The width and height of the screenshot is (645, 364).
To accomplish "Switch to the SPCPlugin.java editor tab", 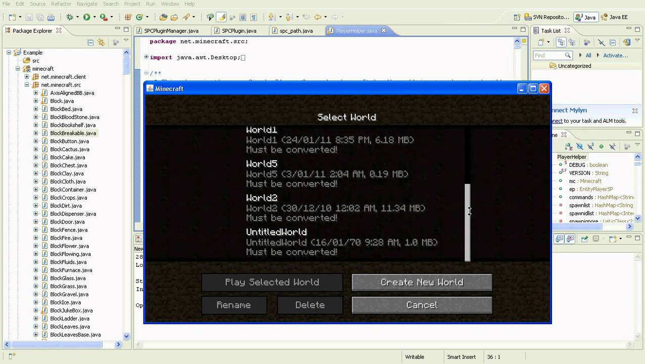I will coord(239,31).
